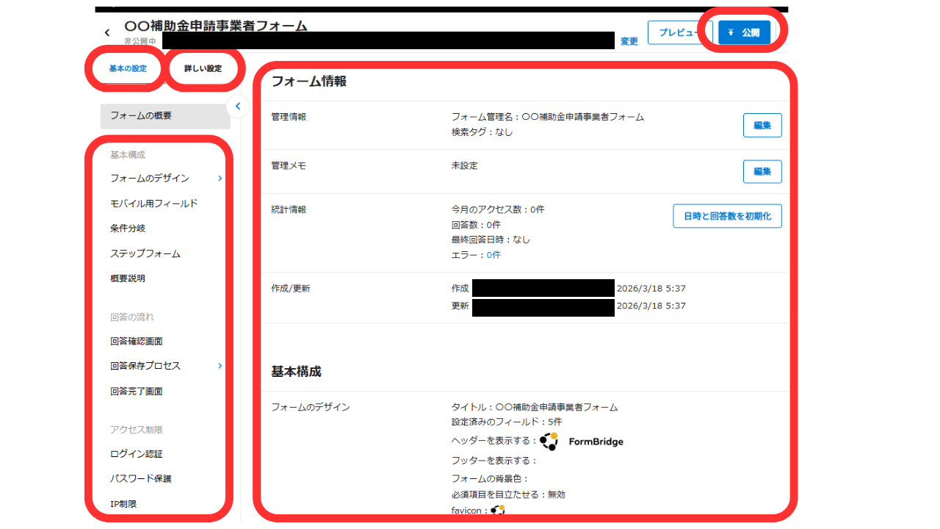Click the フォーム情報 section heading
Image resolution: width=940 pixels, height=529 pixels.
308,82
